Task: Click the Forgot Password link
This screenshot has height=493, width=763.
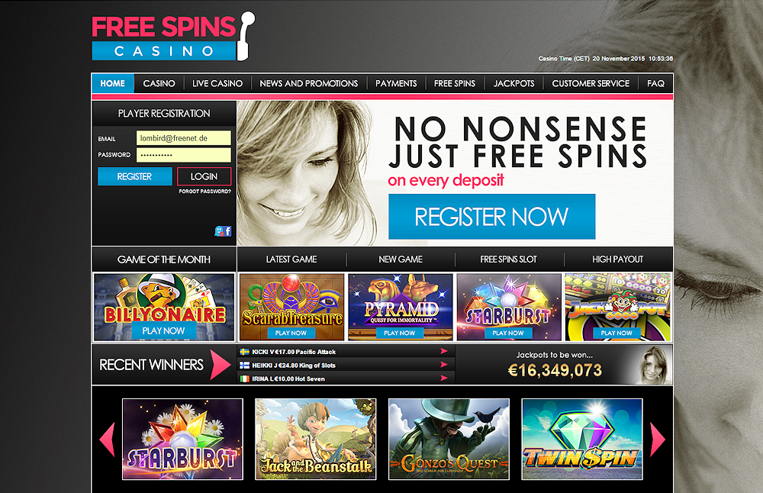Action: pyautogui.click(x=204, y=192)
